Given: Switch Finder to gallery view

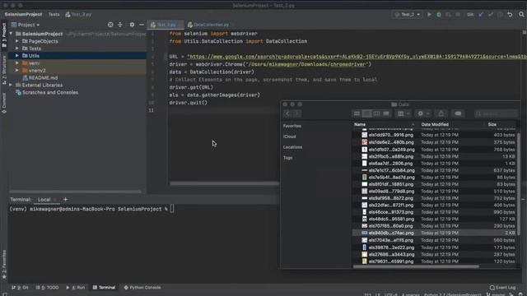Looking at the screenshot, I should pos(386,113).
